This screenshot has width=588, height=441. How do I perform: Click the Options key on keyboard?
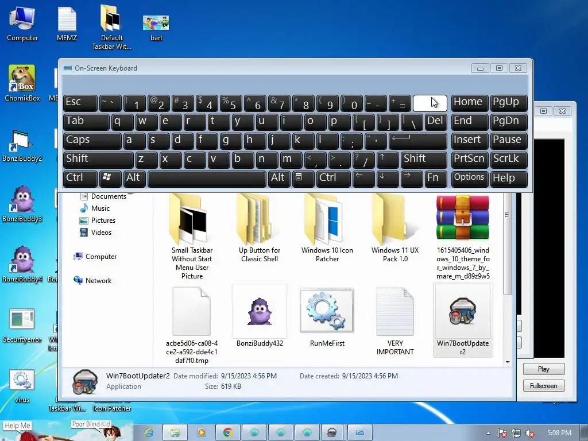point(470,178)
